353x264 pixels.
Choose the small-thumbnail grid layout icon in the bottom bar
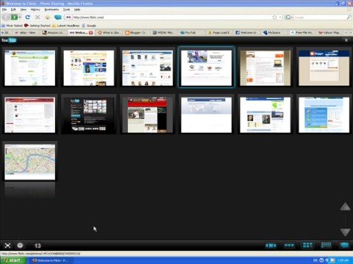coord(326,245)
